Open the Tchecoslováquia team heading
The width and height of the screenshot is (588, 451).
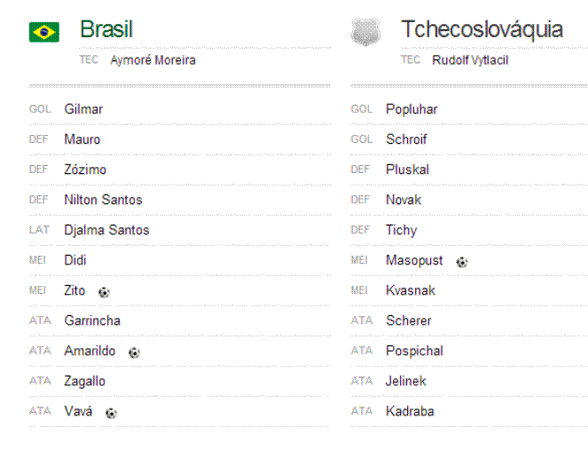point(482,29)
